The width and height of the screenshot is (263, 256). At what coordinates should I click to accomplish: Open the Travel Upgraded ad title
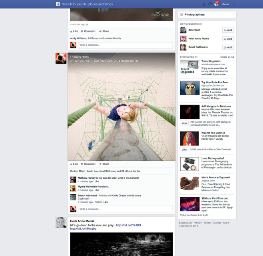pos(211,61)
